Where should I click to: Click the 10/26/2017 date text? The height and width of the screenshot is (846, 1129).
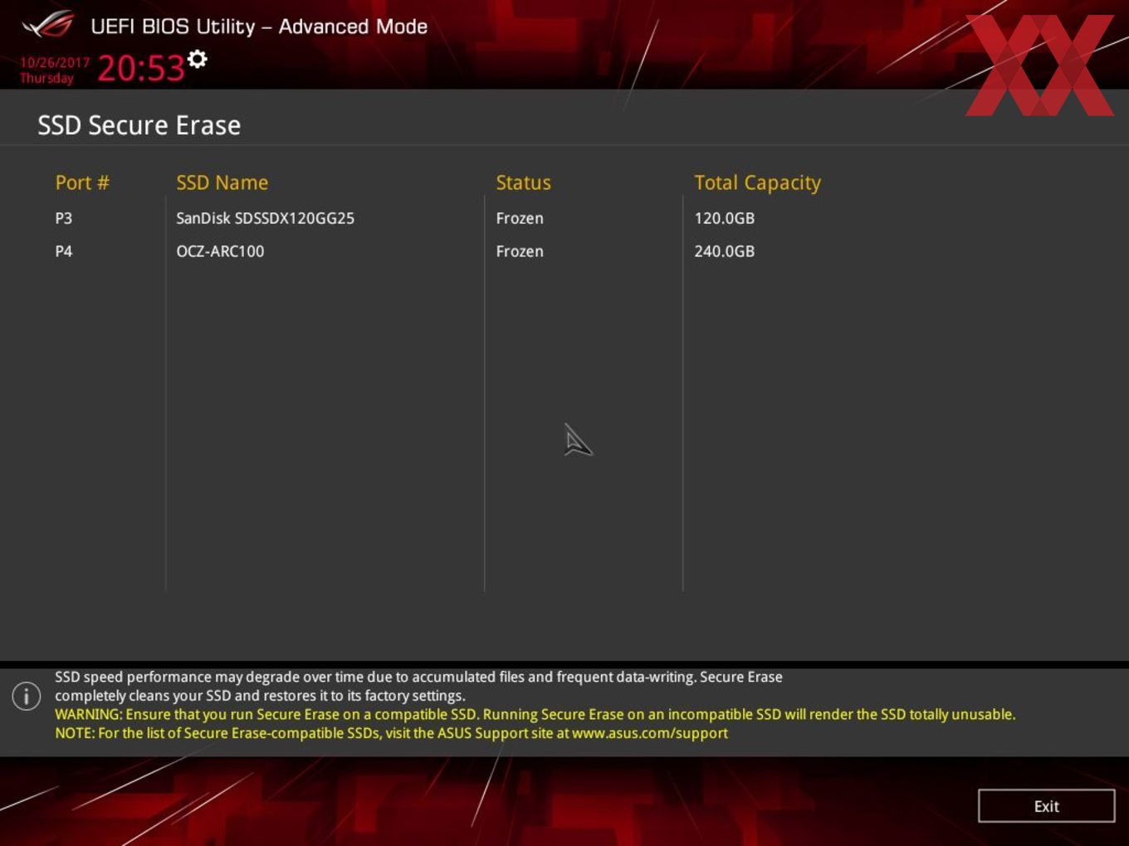pyautogui.click(x=55, y=62)
